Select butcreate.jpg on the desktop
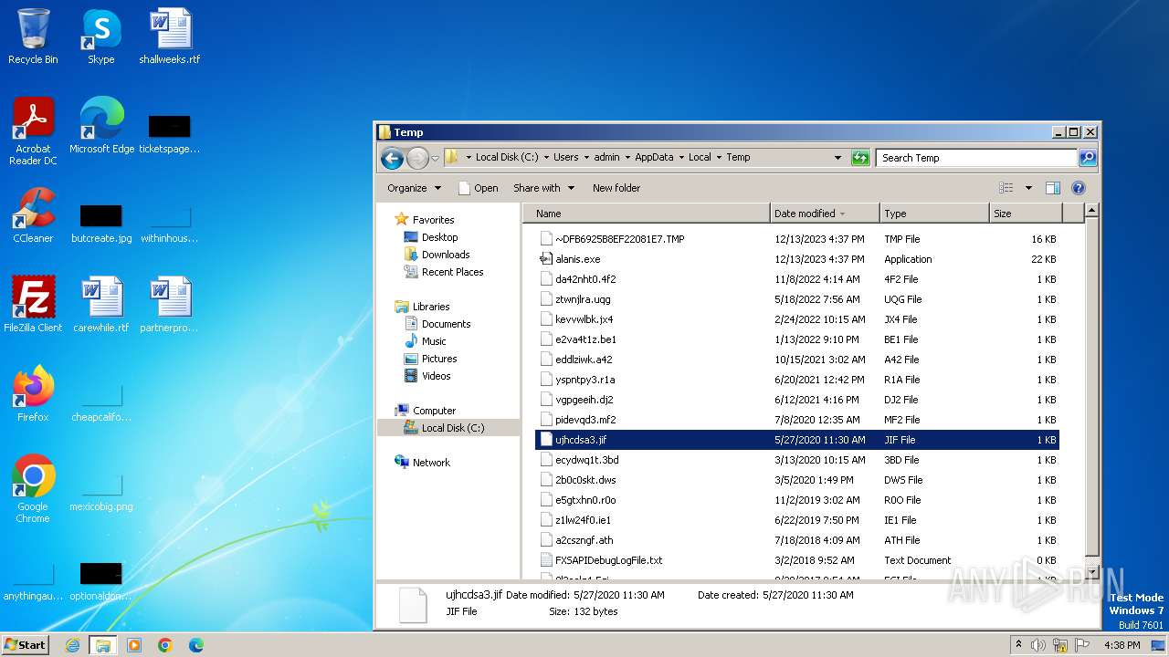This screenshot has width=1169, height=657. tap(101, 224)
